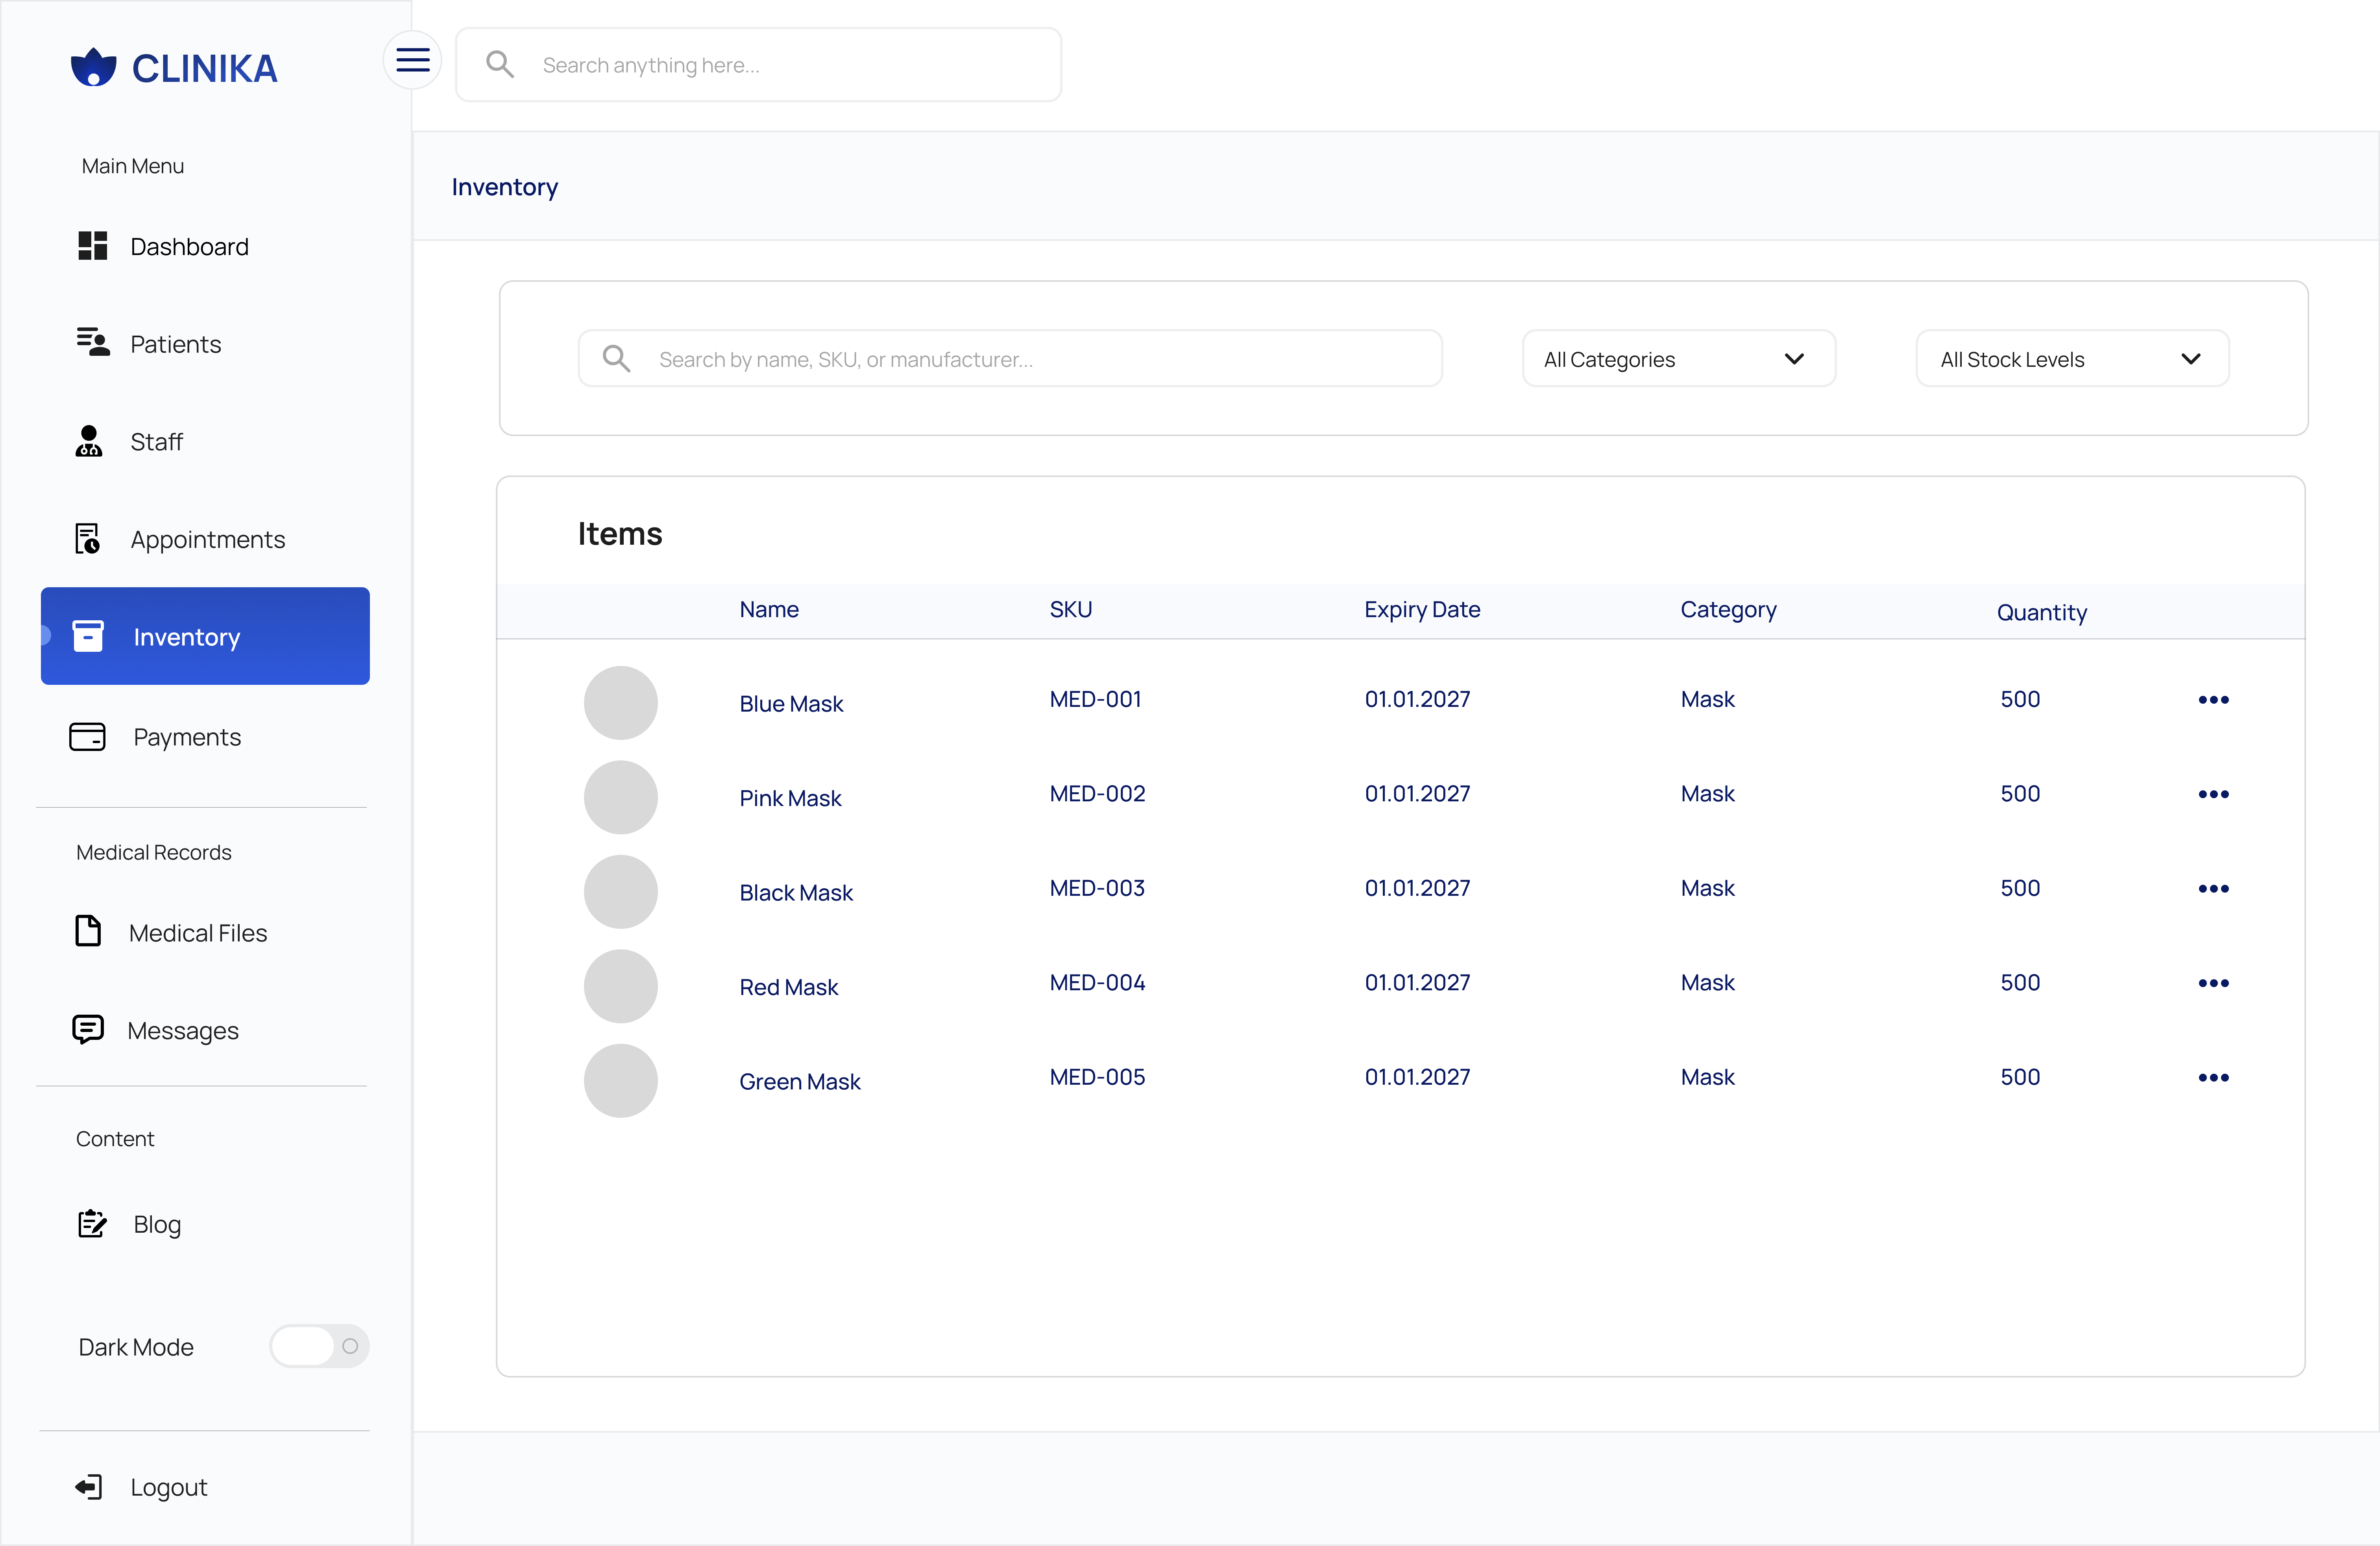This screenshot has height=1546, width=2380.
Task: Click the Dashboard grid icon
Action: point(92,246)
